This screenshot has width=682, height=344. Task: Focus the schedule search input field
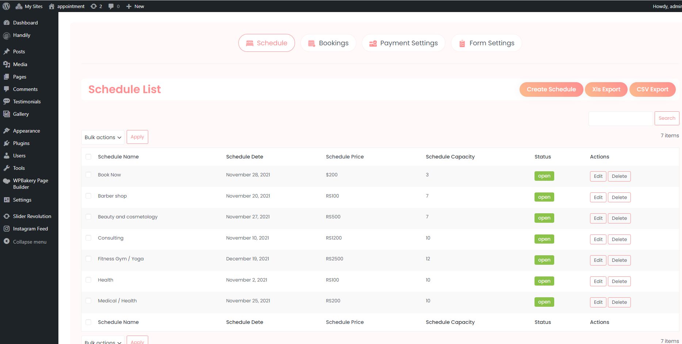click(620, 119)
